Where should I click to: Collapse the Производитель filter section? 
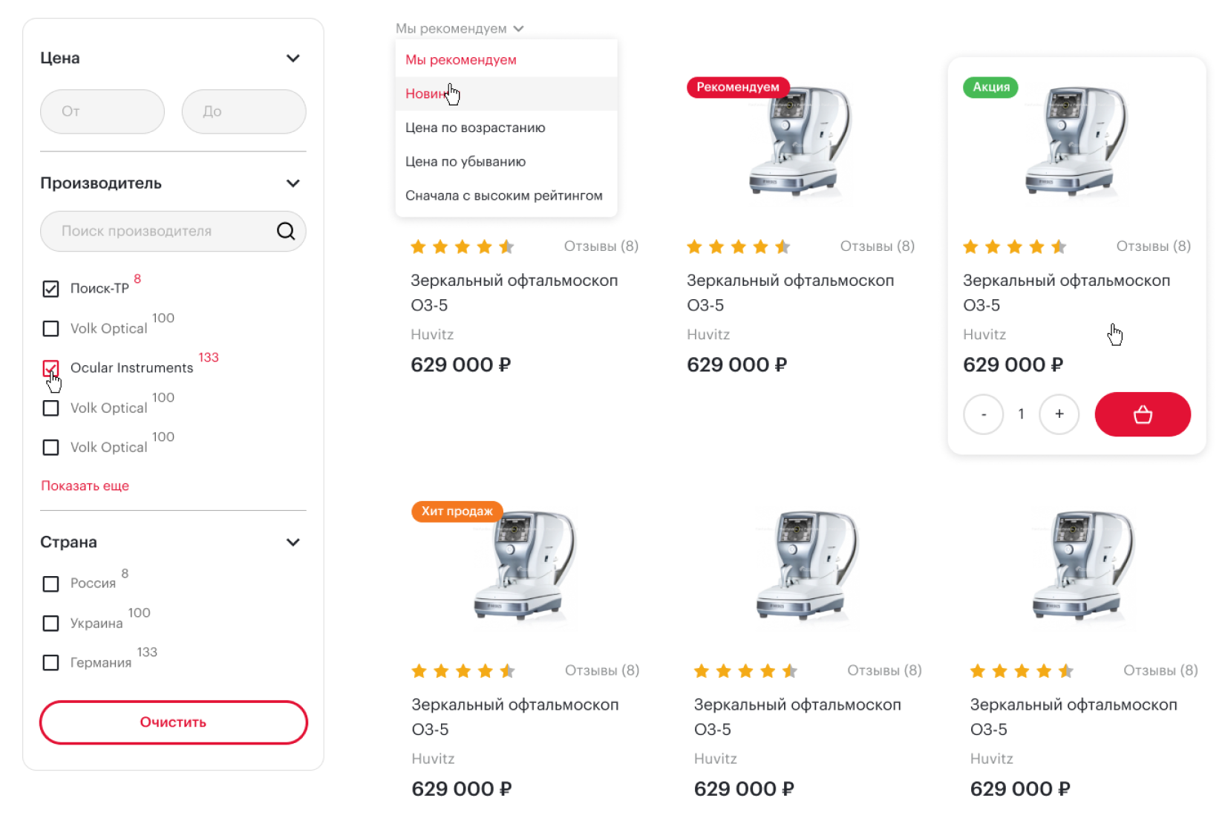pyautogui.click(x=293, y=183)
